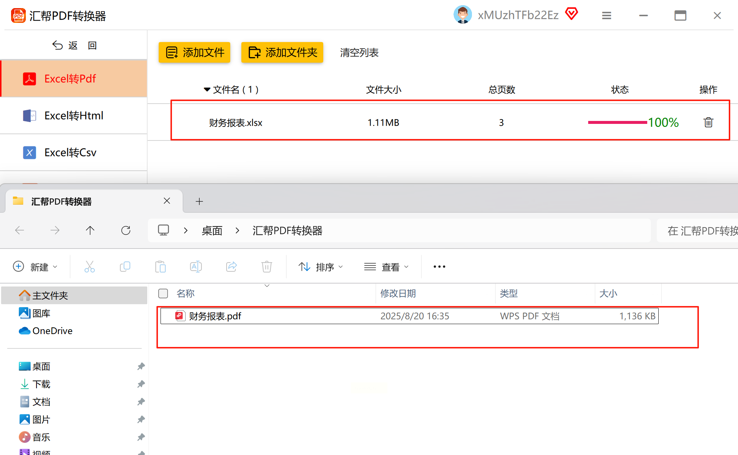Open the hamburger menu icon in title bar
Viewport: 738px width, 455px height.
tap(606, 15)
